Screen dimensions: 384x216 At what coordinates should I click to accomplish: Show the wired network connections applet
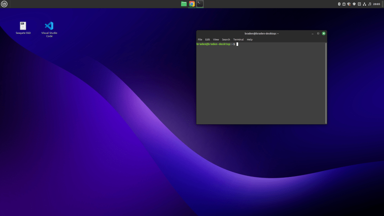[364, 4]
